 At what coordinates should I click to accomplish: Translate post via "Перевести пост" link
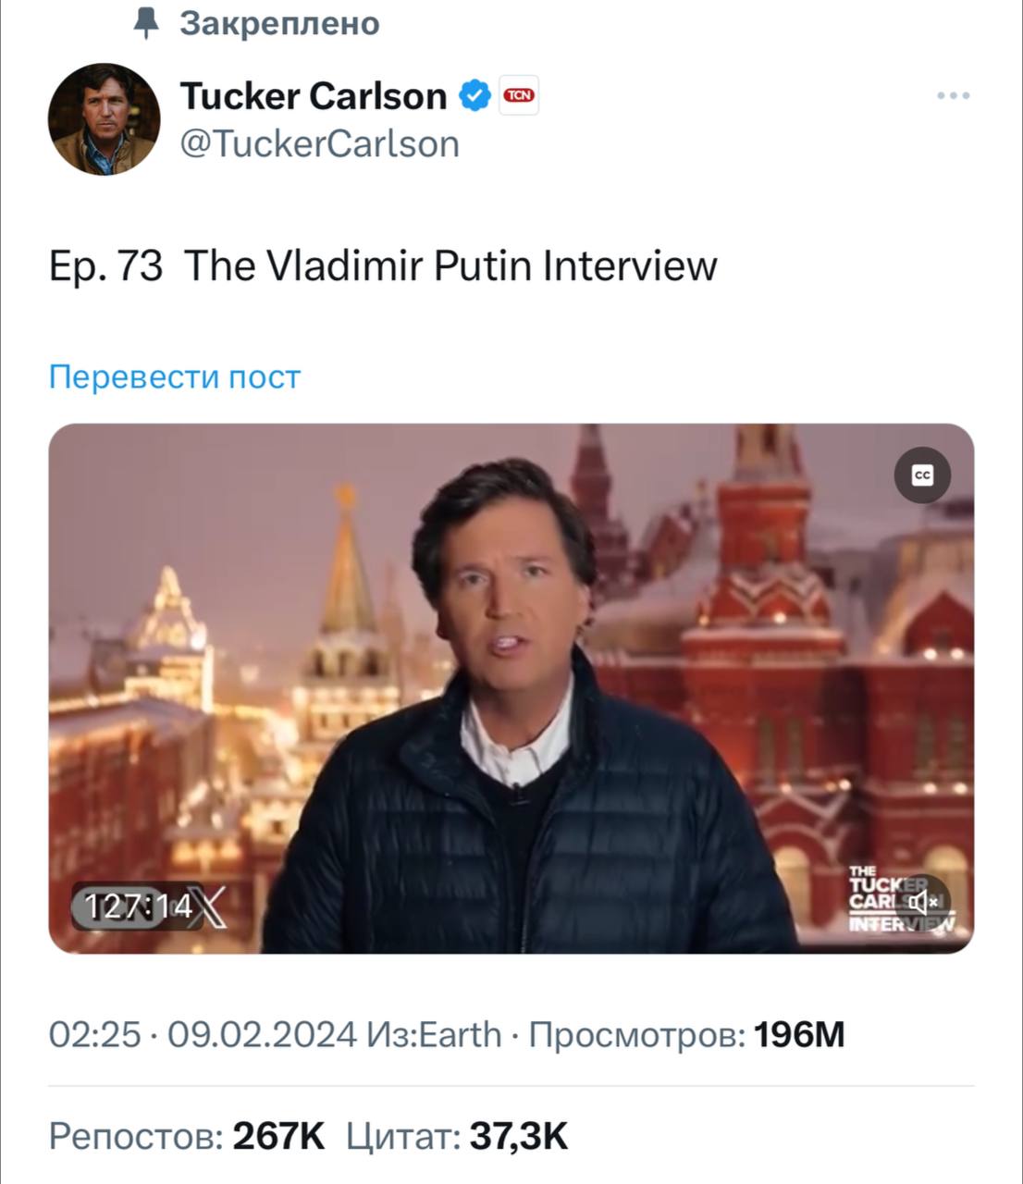175,377
